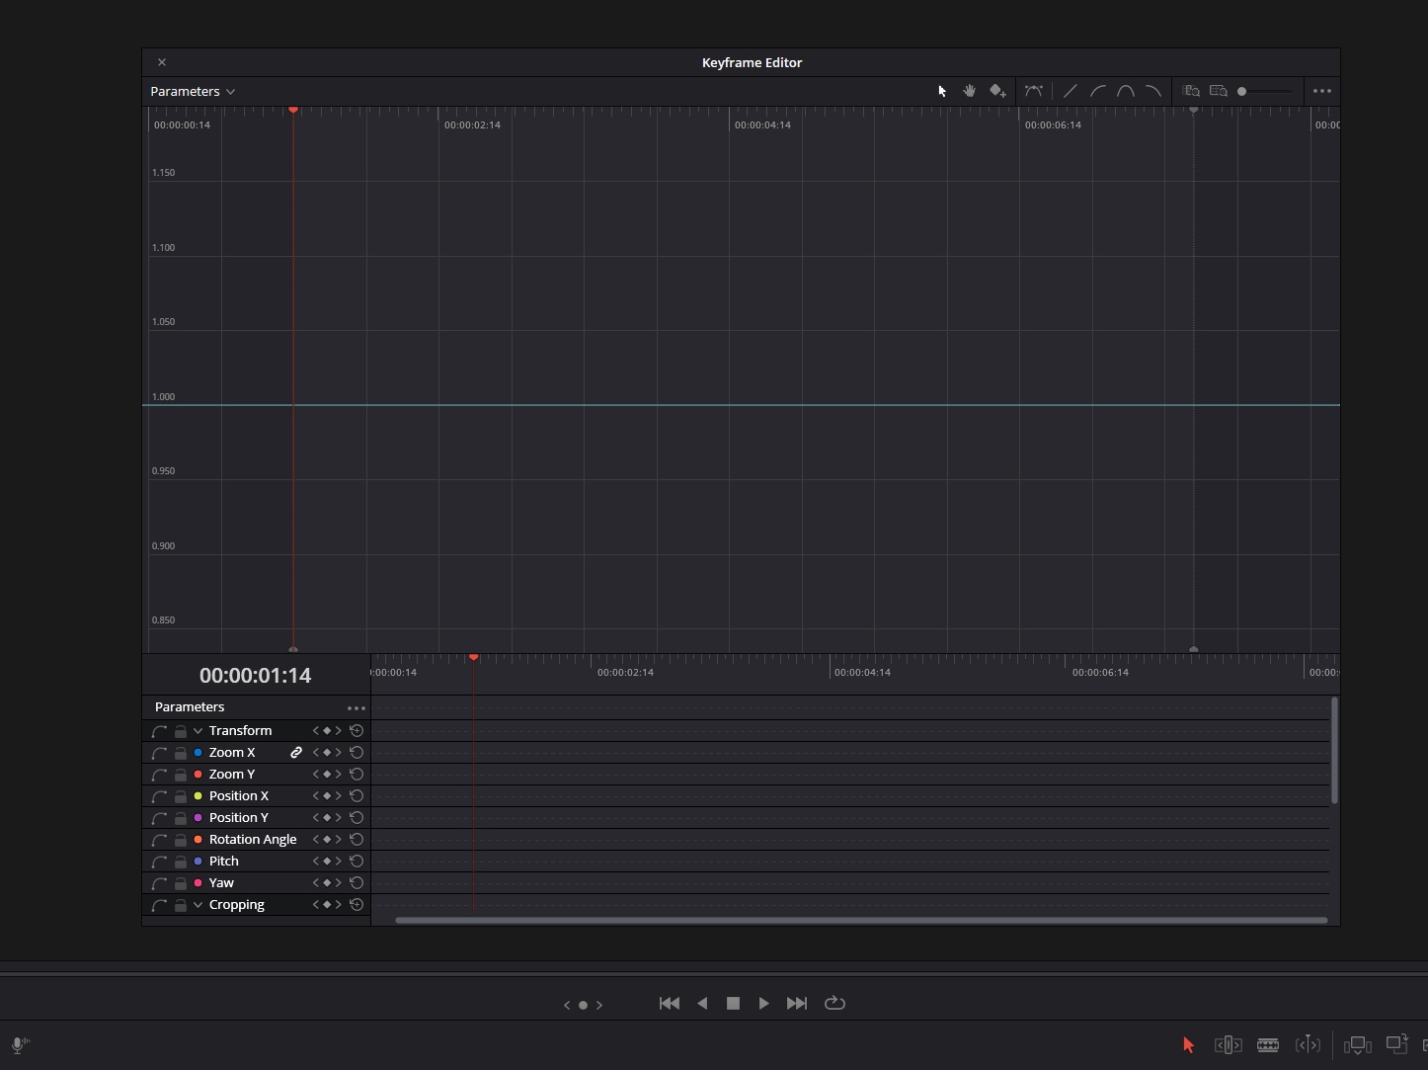The width and height of the screenshot is (1428, 1070).
Task: Go to previous keyframe for Position Y
Action: click(x=316, y=818)
